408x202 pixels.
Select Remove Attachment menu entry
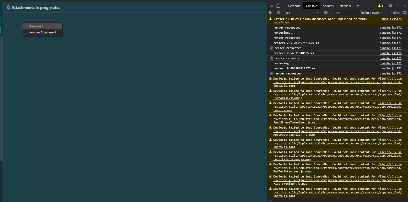pyautogui.click(x=42, y=32)
